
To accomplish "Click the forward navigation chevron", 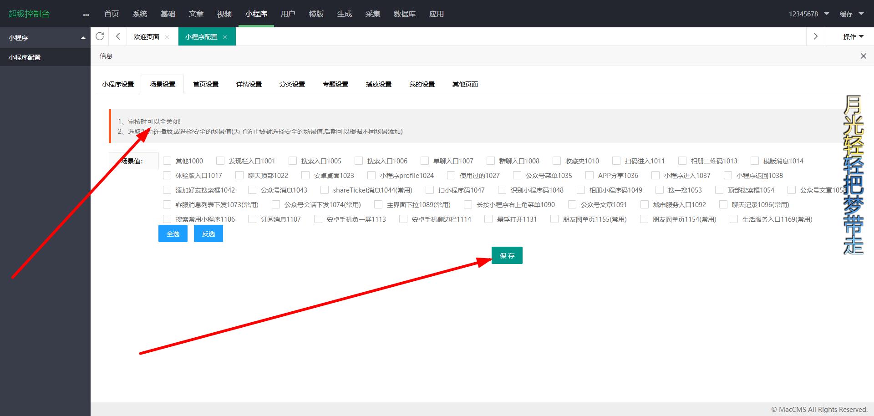I will click(815, 36).
